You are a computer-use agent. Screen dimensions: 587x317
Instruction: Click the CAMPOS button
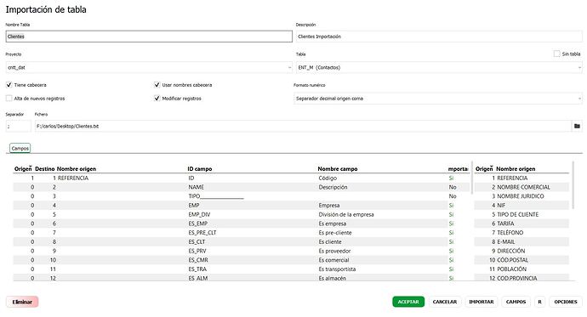[516, 302]
